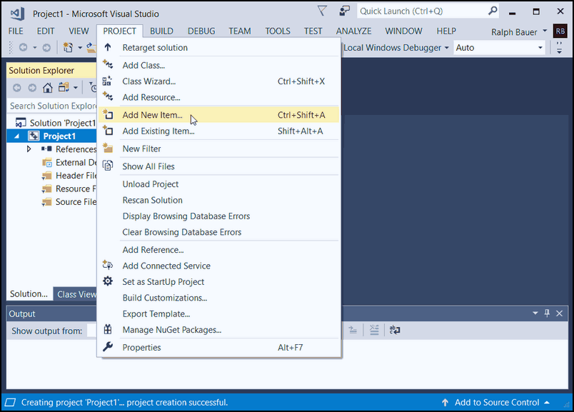Screen dimensions: 574x412
Task: Open the BUILD menu
Action: [x=161, y=31]
